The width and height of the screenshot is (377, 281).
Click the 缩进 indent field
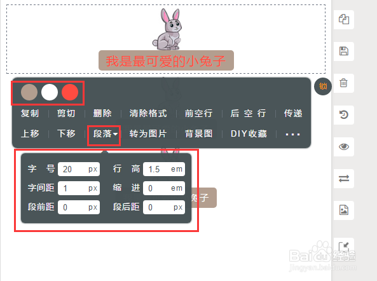[x=164, y=188]
